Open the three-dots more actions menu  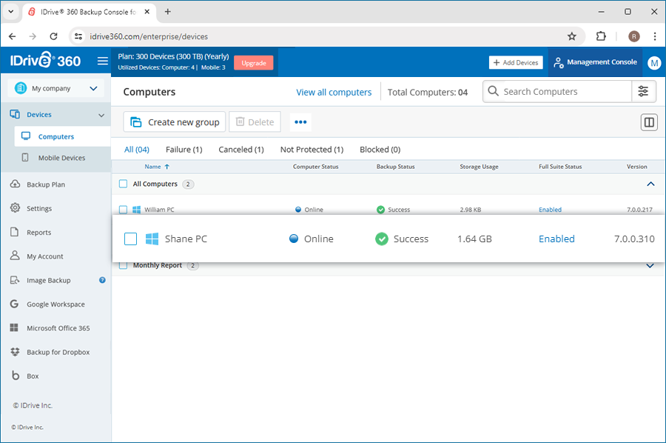click(x=300, y=122)
